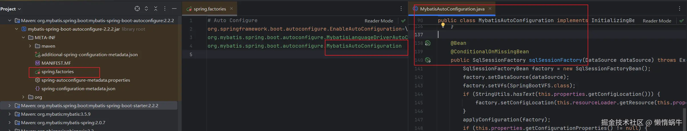Click the yellow intention lightbulb icon
Image resolution: width=687 pixels, height=131 pixels.
[443, 25]
